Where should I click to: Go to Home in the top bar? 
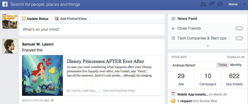click(x=233, y=4)
